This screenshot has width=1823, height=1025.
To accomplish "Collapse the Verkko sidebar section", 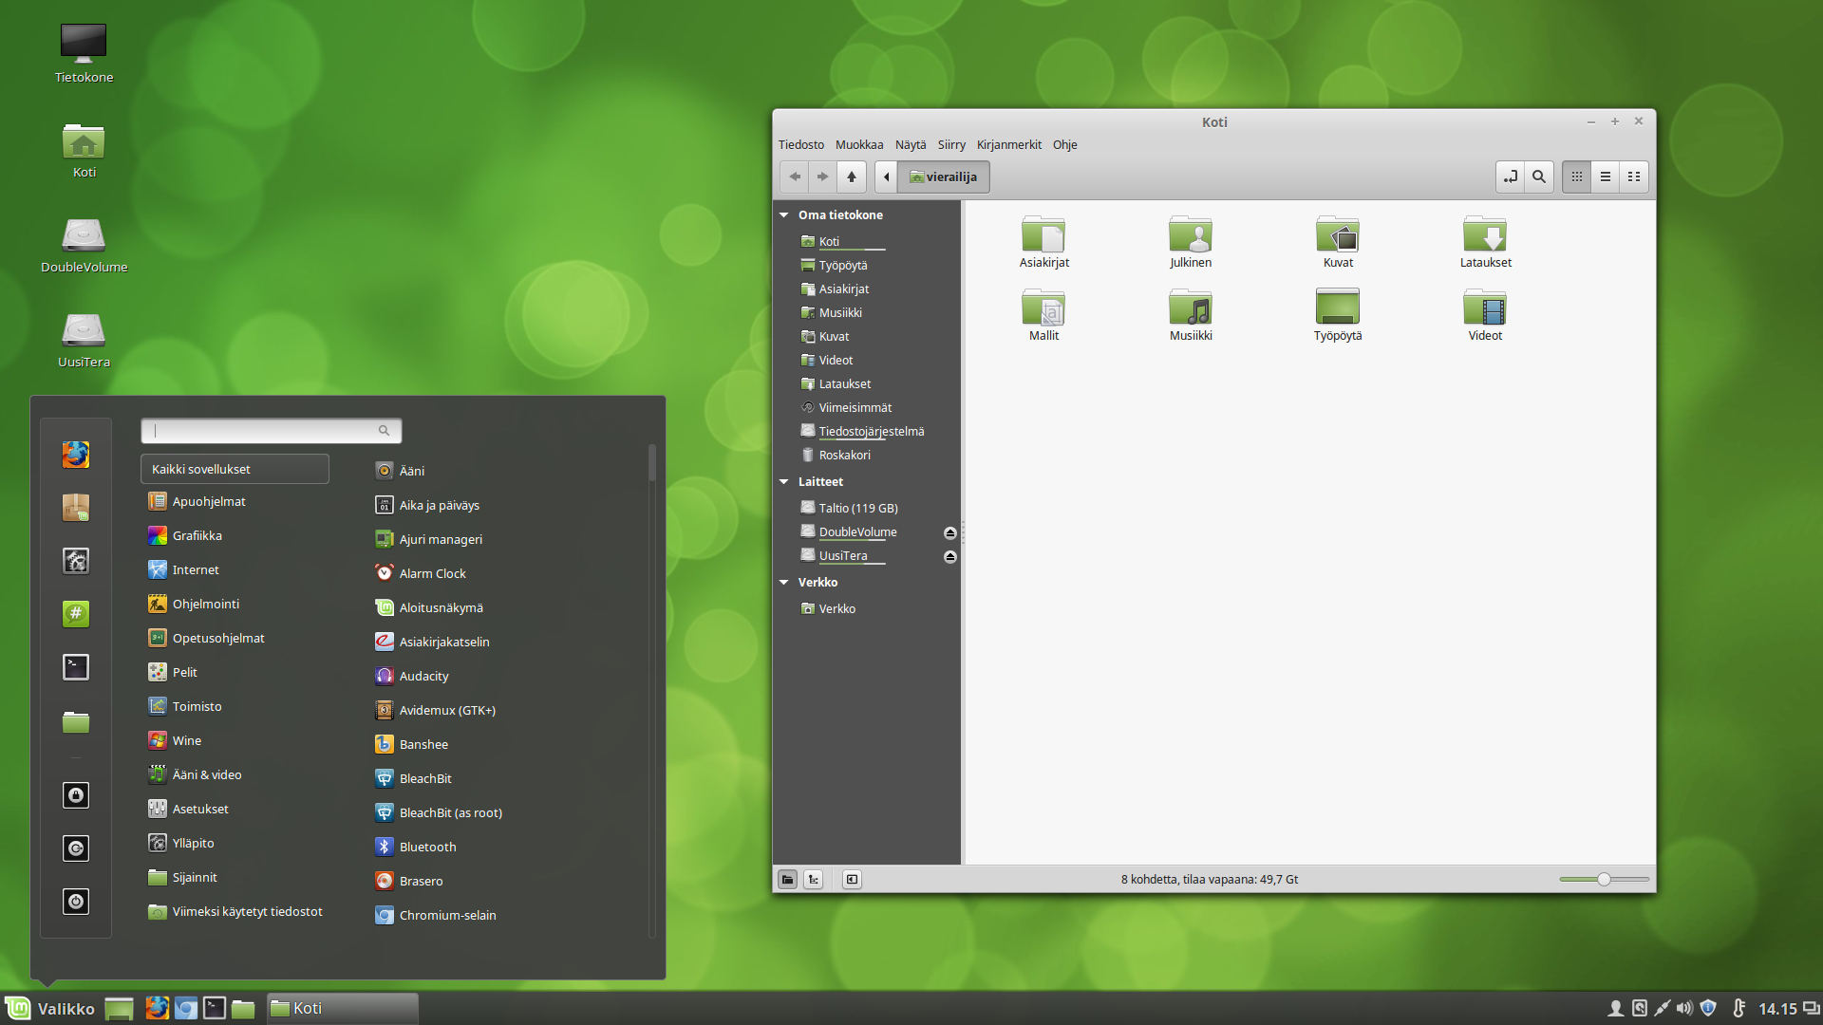I will (x=784, y=583).
